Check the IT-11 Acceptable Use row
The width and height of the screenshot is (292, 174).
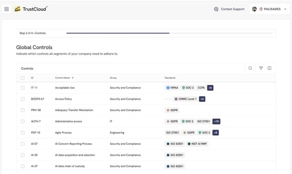pyautogui.click(x=23, y=88)
